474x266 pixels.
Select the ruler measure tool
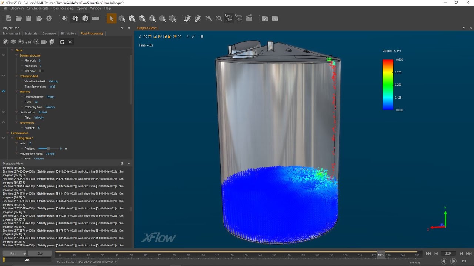96,18
